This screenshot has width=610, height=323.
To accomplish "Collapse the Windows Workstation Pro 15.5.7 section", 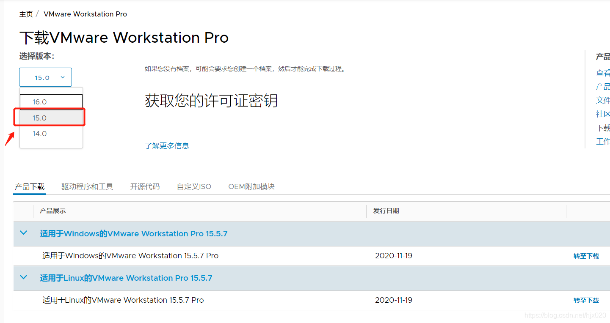I will pyautogui.click(x=24, y=233).
